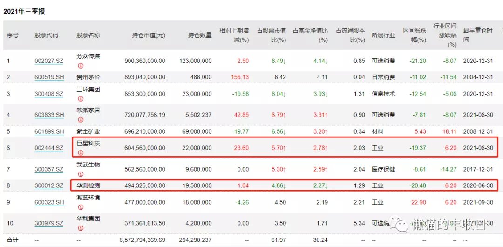Select the 18.11 industry change value
503x247 pixels.
point(449,132)
